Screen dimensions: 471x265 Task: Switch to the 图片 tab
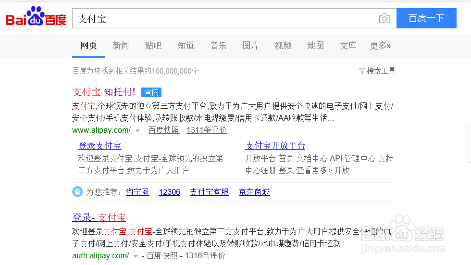250,46
